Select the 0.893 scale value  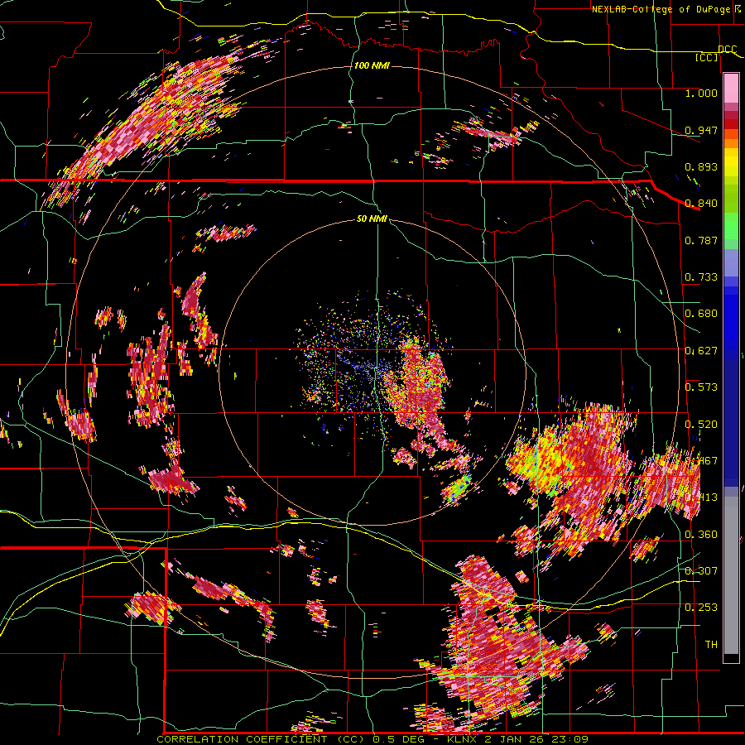701,166
